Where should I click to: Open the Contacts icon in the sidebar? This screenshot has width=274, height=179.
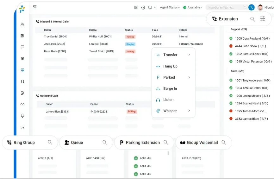click(22, 24)
